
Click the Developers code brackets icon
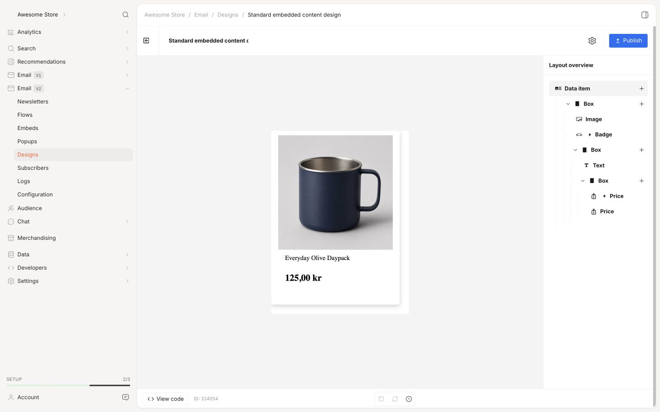[11, 268]
